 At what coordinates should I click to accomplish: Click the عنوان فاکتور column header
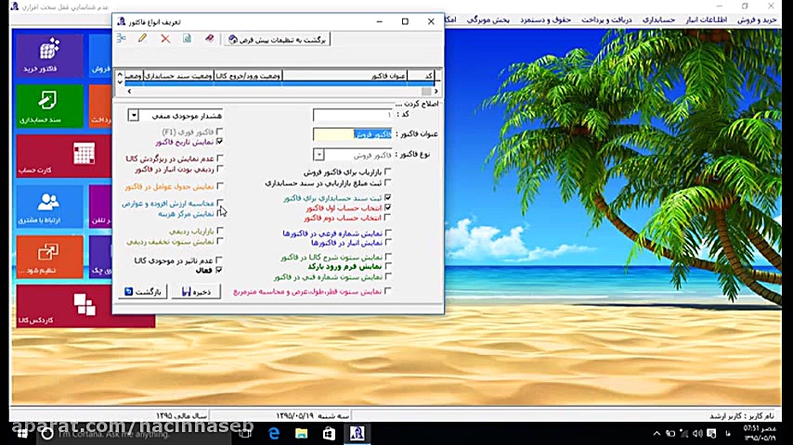pos(344,76)
